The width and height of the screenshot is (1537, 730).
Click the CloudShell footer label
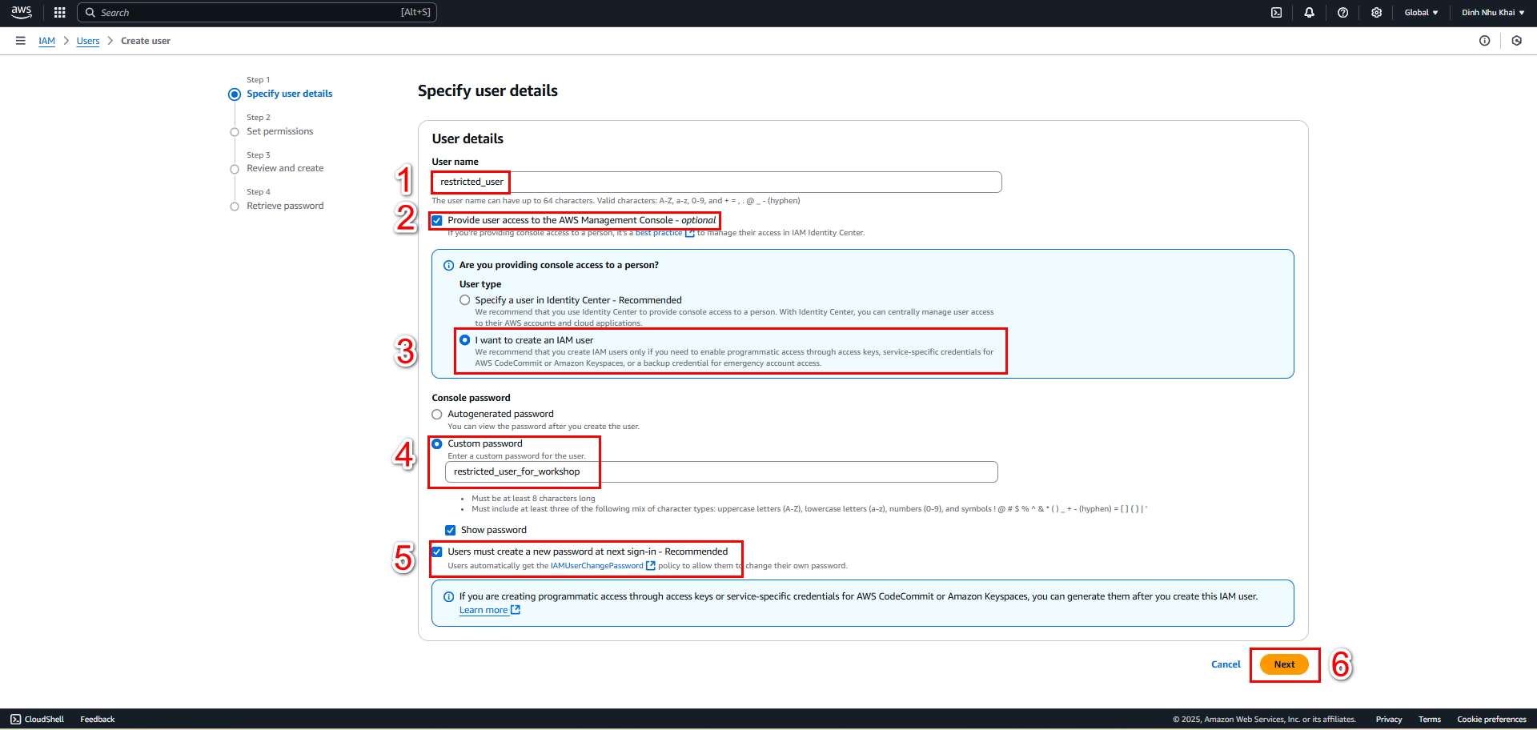(x=44, y=720)
